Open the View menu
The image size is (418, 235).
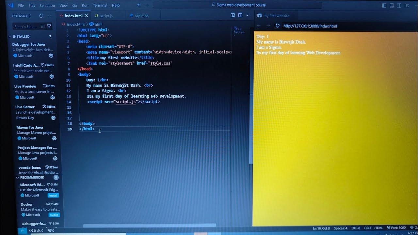tap(64, 6)
